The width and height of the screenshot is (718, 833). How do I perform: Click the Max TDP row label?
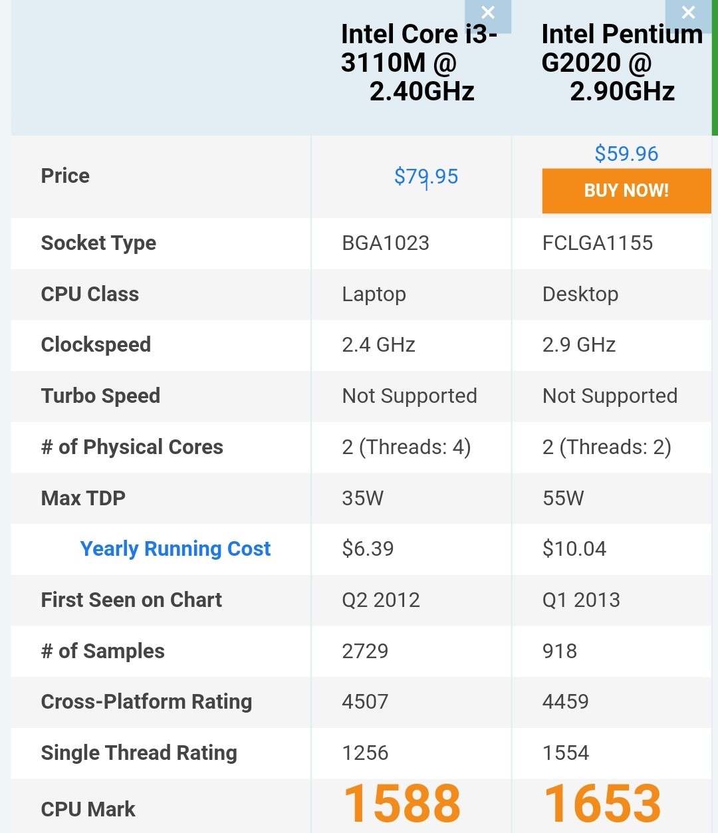pyautogui.click(x=82, y=498)
